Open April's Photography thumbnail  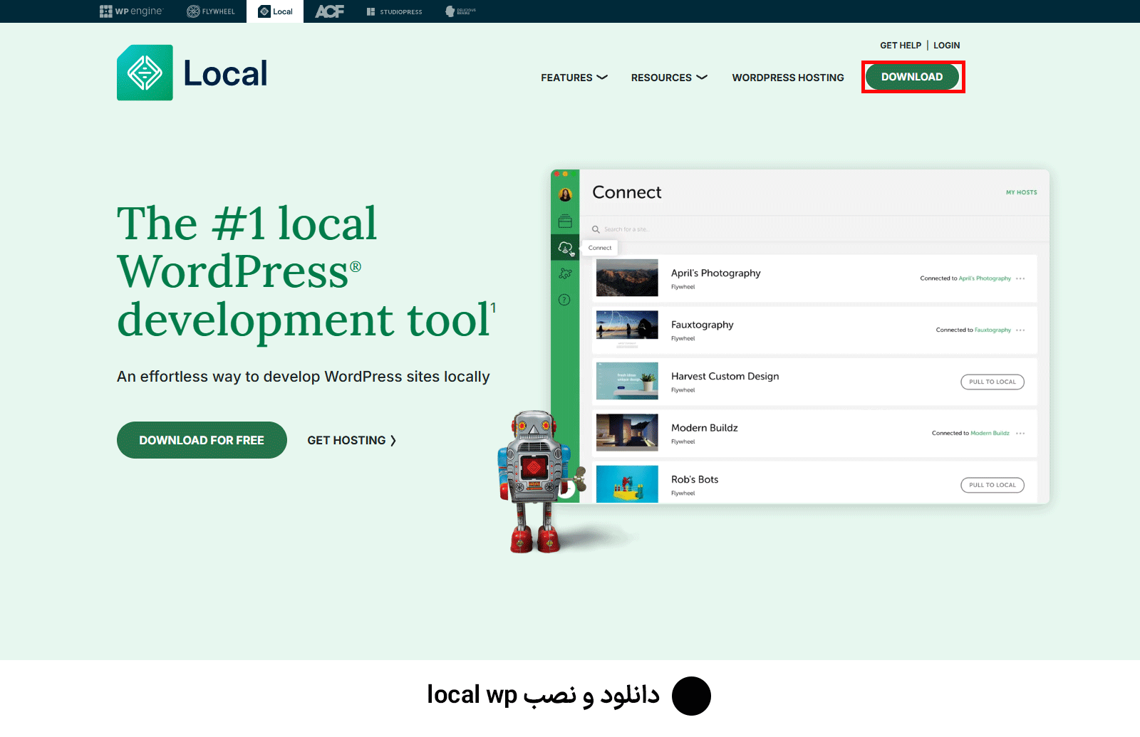pyautogui.click(x=627, y=278)
